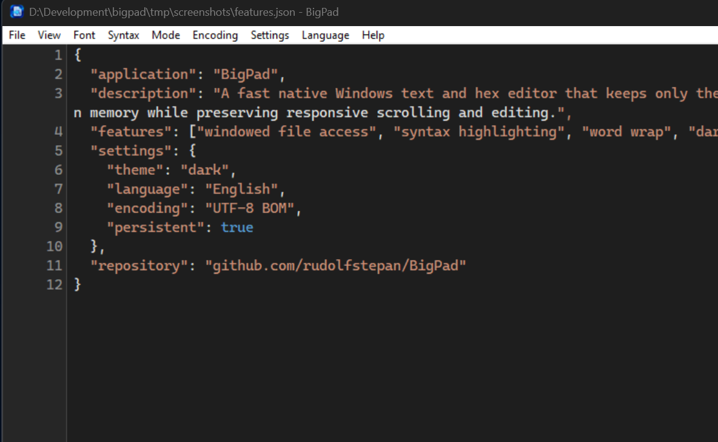Open the File menu

point(17,35)
